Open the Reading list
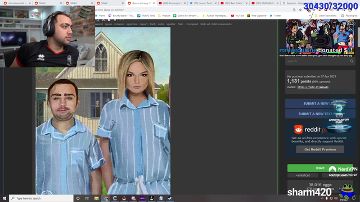Image resolution: width=360 pixels, height=202 pixels. click(349, 16)
